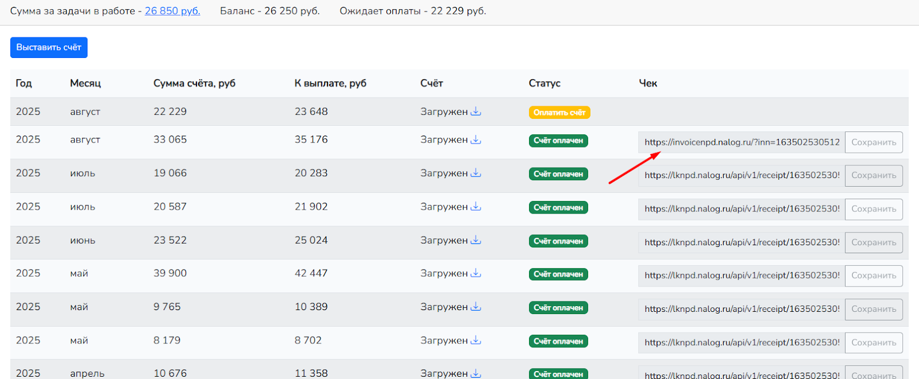Select receipt URL field in 39 900 row
The width and height of the screenshot is (919, 379).
(741, 276)
